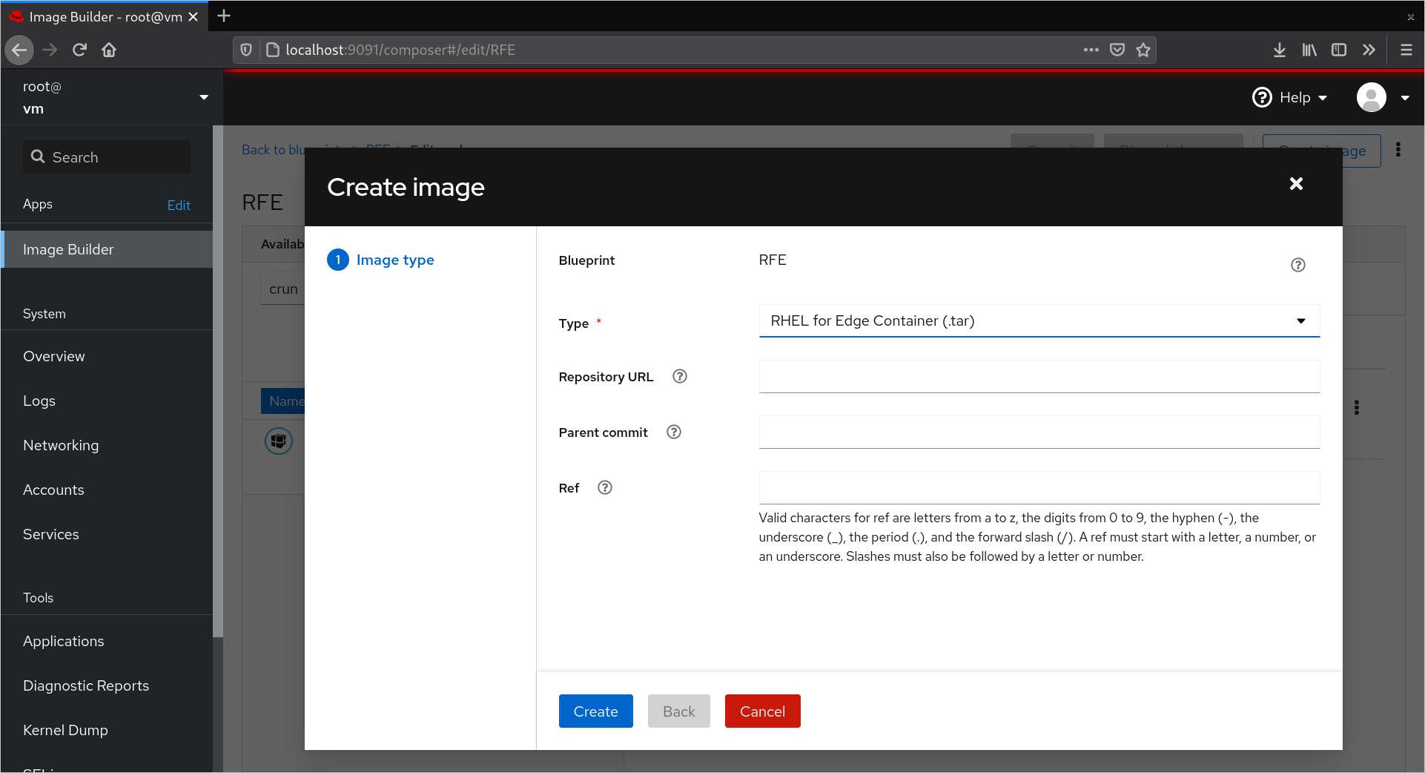Viewport: 1425px width, 773px height.
Task: Click the Create button
Action: (595, 711)
